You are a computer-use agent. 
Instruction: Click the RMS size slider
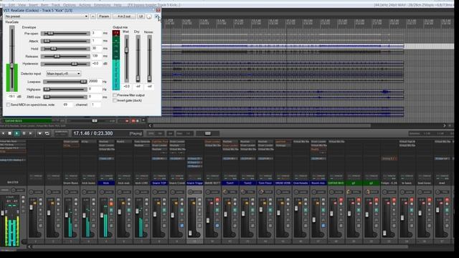[x=65, y=97]
